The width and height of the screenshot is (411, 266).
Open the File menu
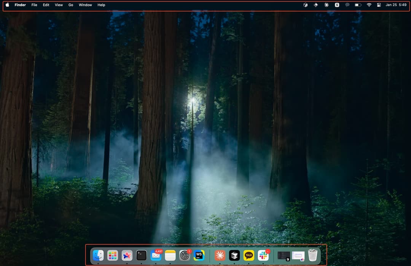tap(34, 5)
